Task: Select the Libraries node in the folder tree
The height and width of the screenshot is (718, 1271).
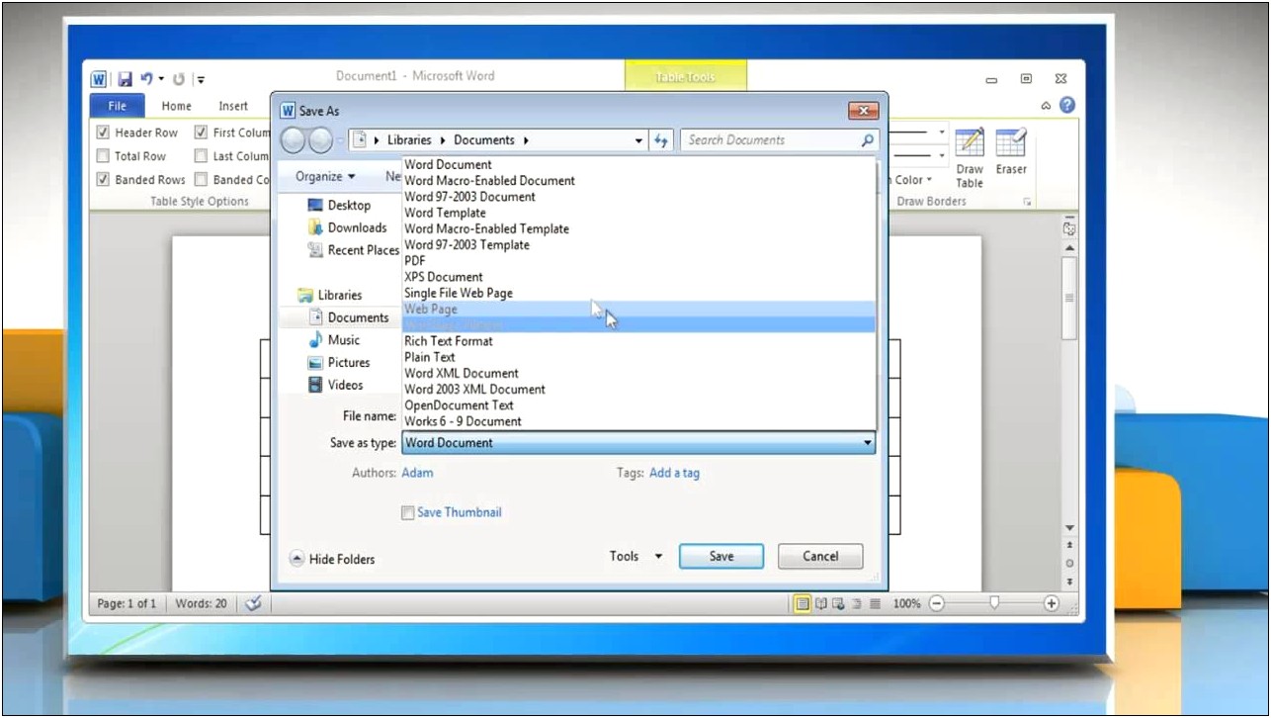Action: tap(330, 295)
